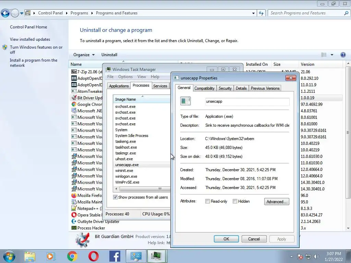Image resolution: width=351 pixels, height=263 pixels.
Task: Open Turn Windows features on or off
Action: (36, 50)
